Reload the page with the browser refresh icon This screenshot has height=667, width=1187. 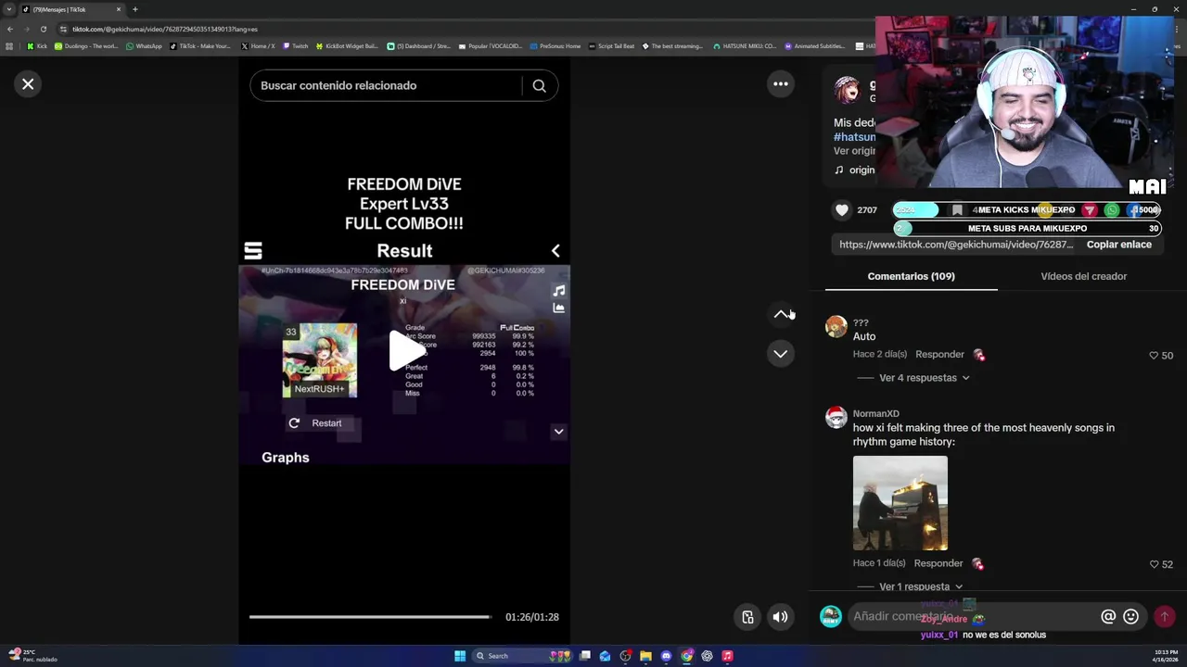(x=43, y=29)
